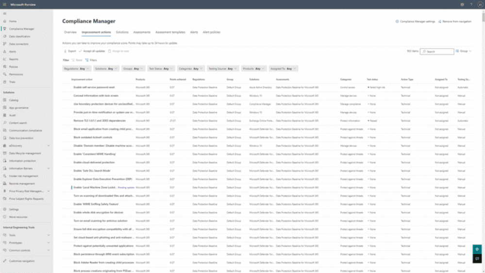Click Customize navigation in sidebar
This screenshot has width=485, height=273.
pos(22,261)
